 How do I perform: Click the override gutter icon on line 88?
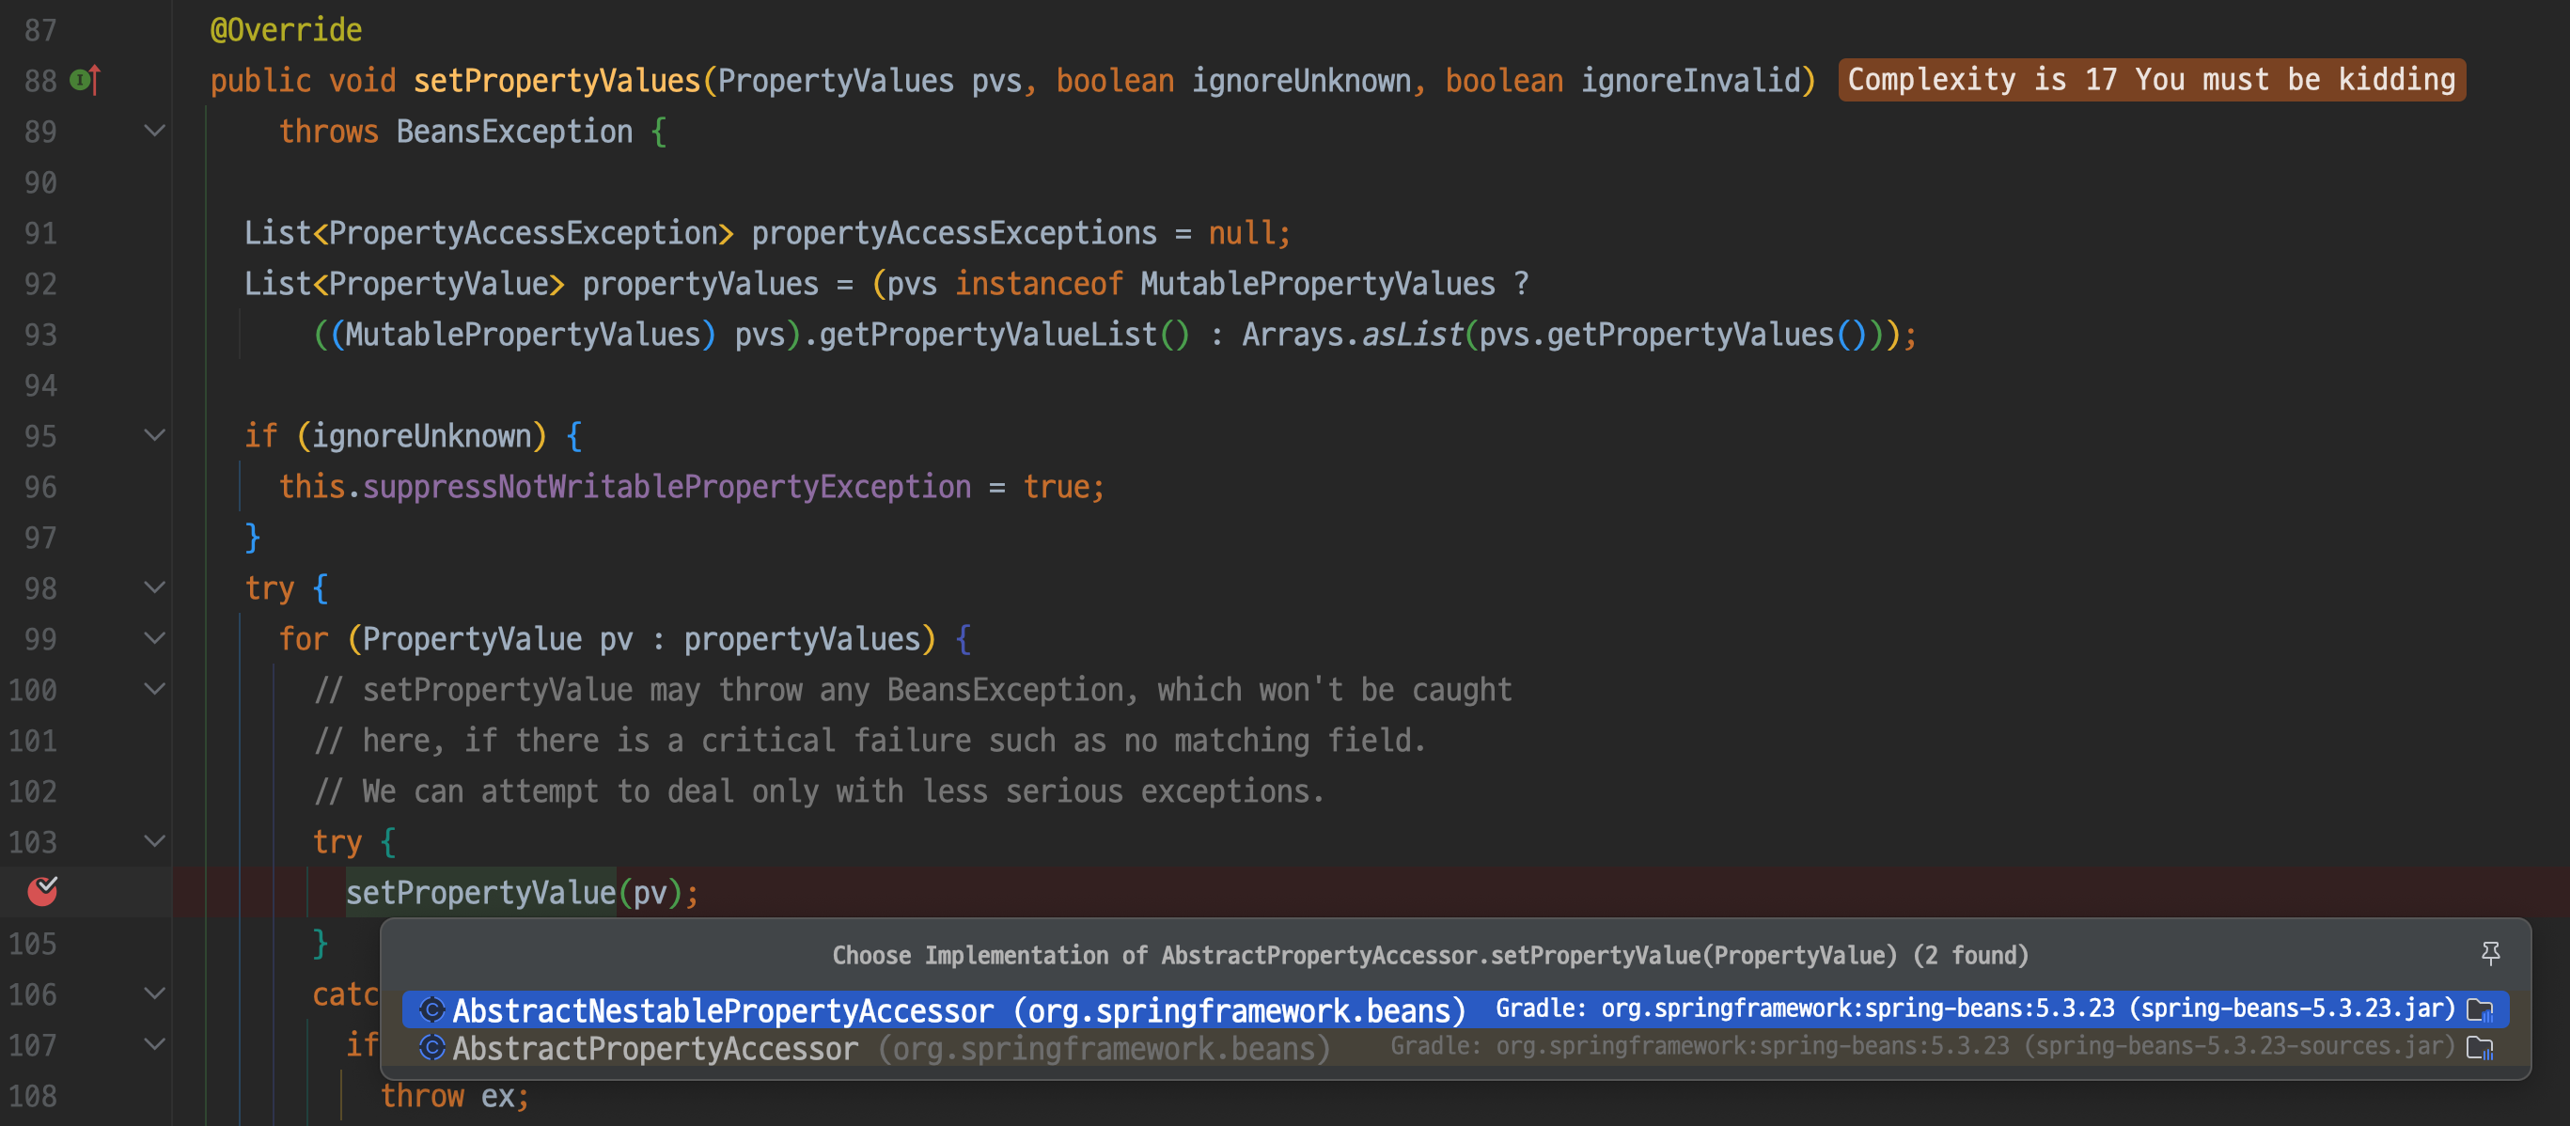click(85, 80)
